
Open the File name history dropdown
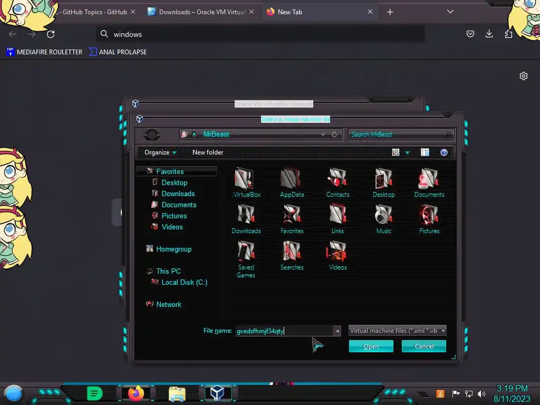(337, 331)
